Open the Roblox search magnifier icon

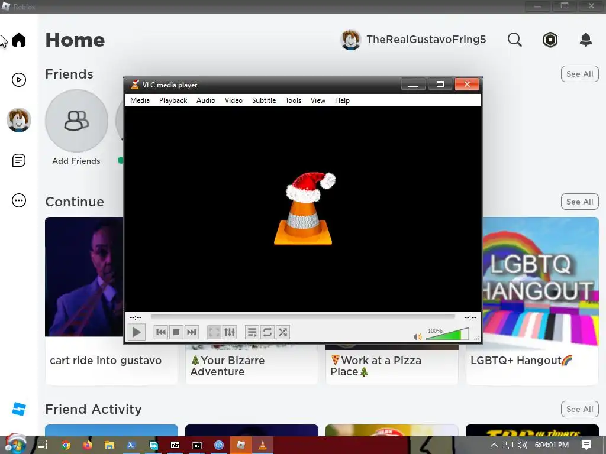[514, 40]
